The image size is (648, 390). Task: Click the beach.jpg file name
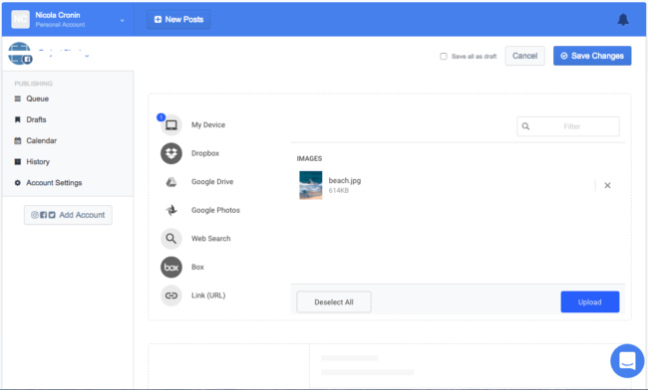[345, 180]
